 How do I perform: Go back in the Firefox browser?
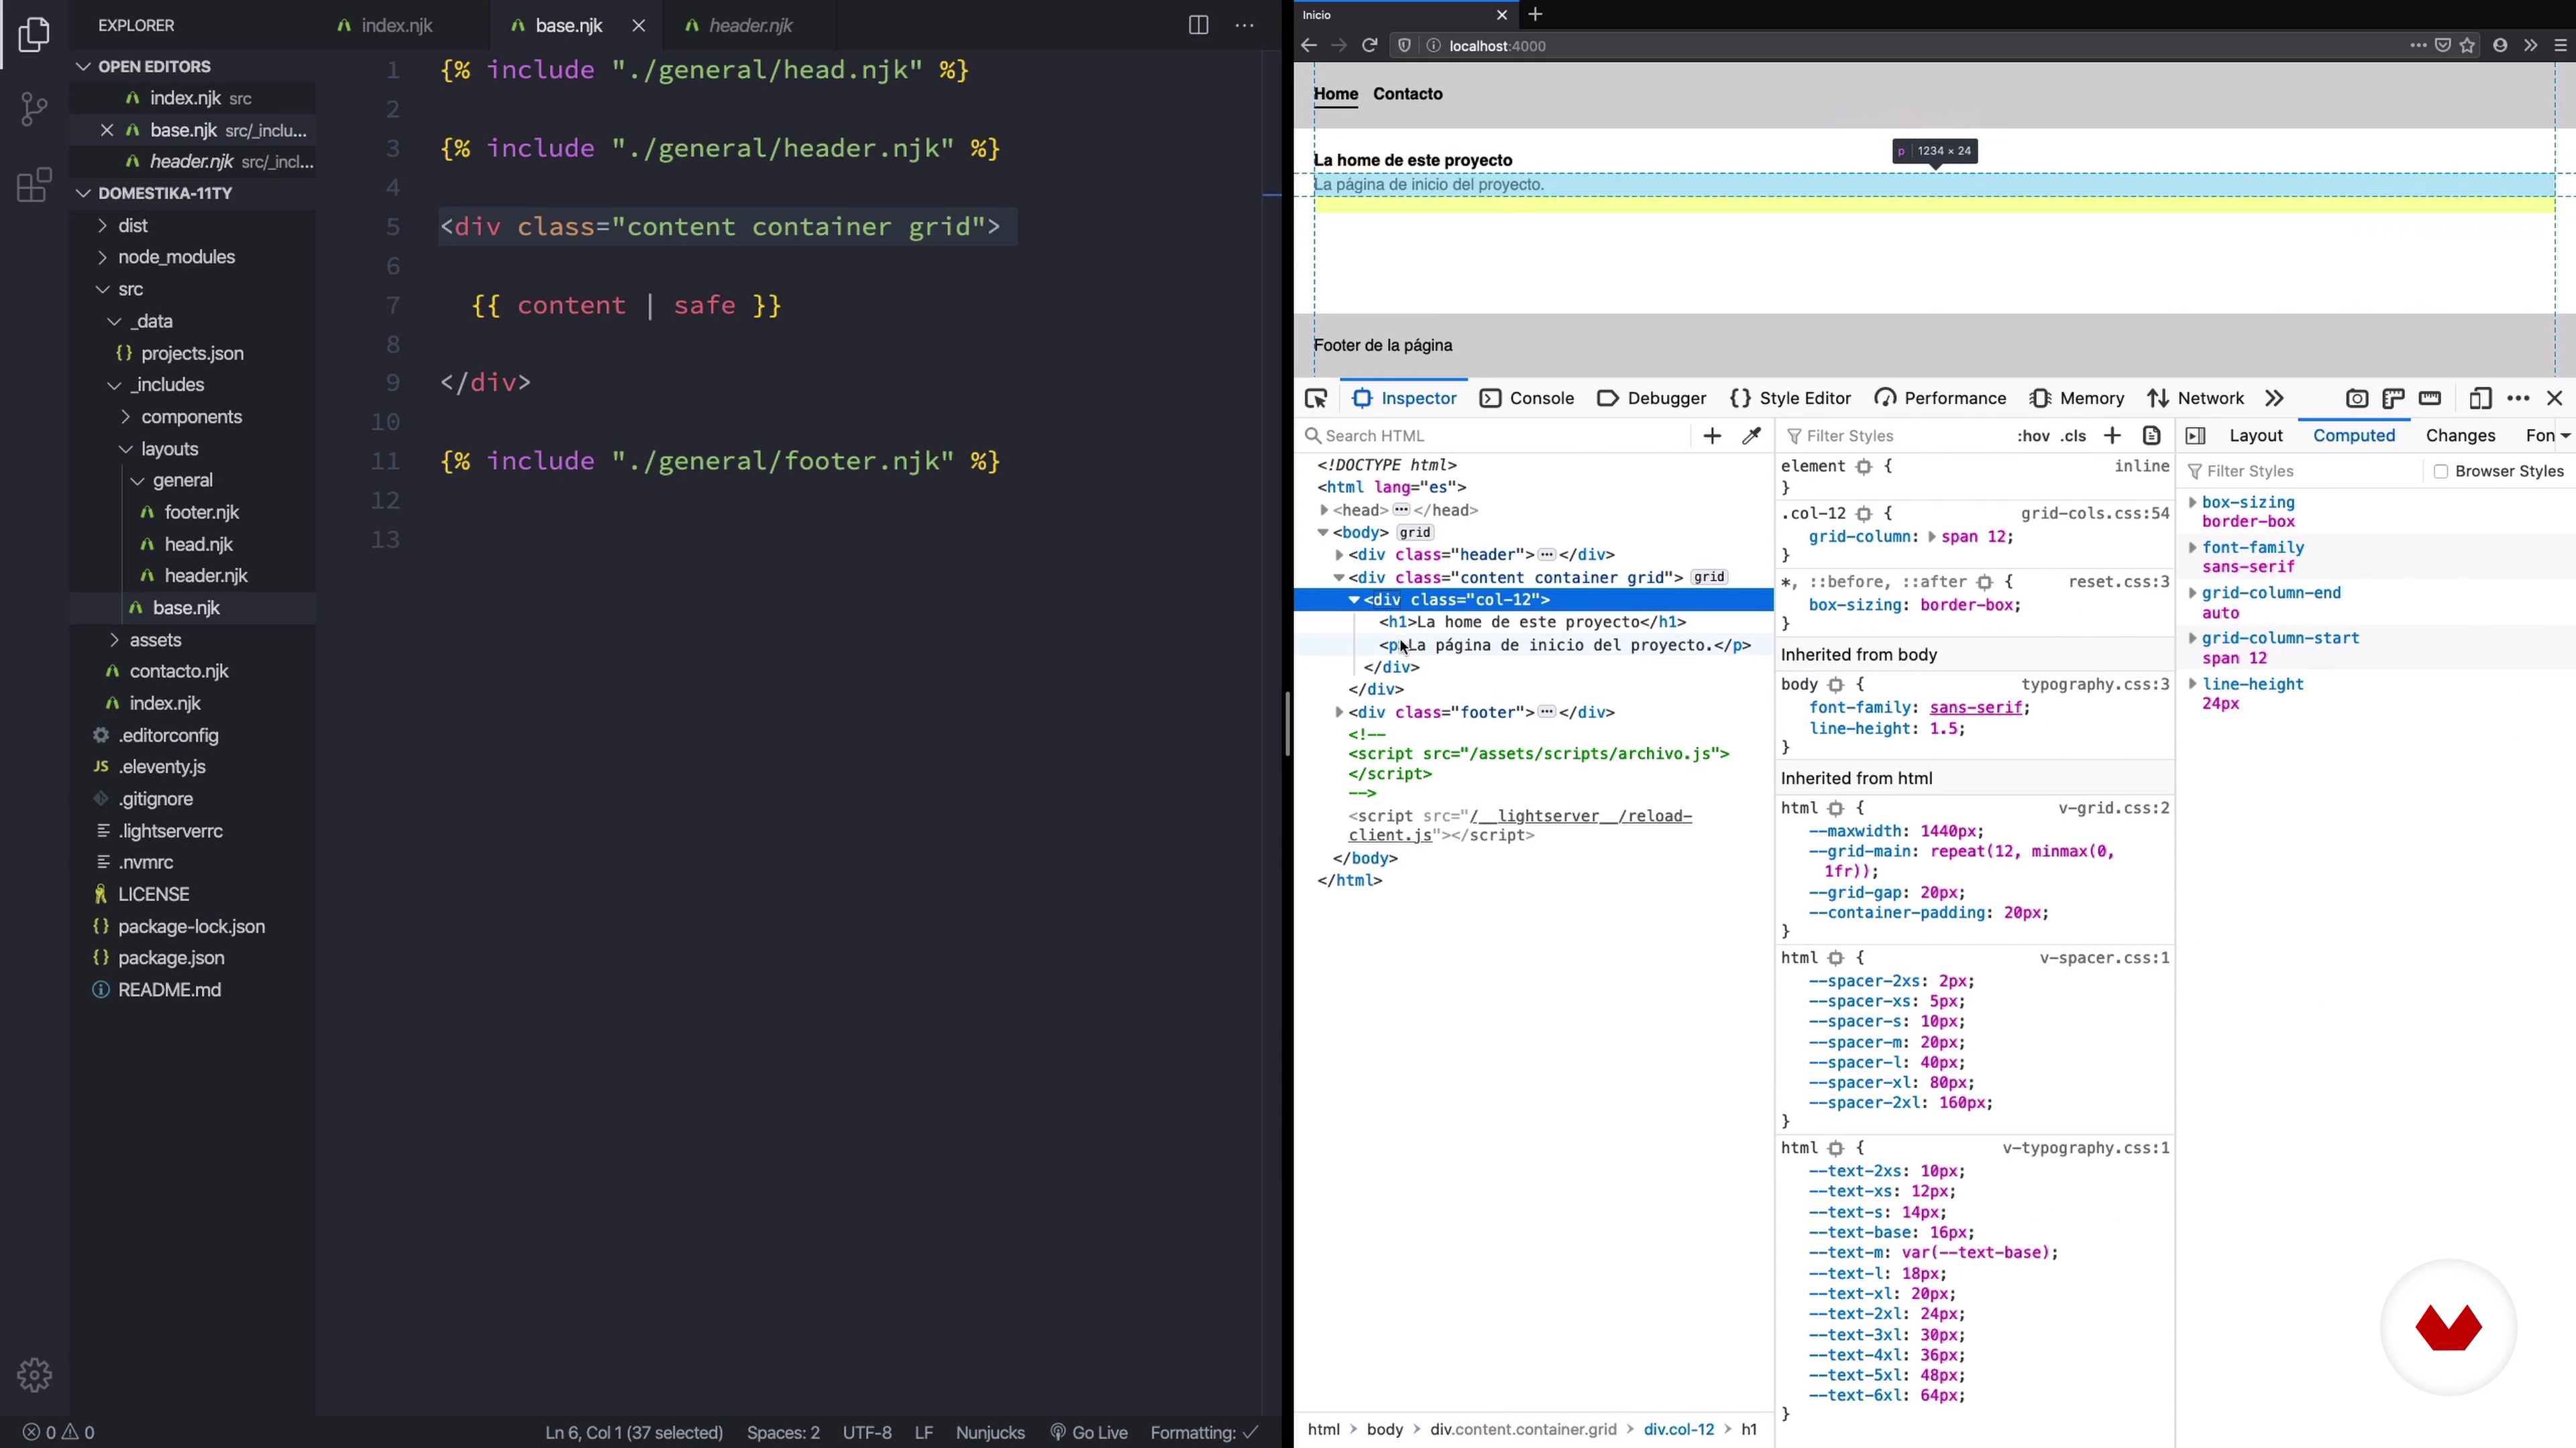1309,46
